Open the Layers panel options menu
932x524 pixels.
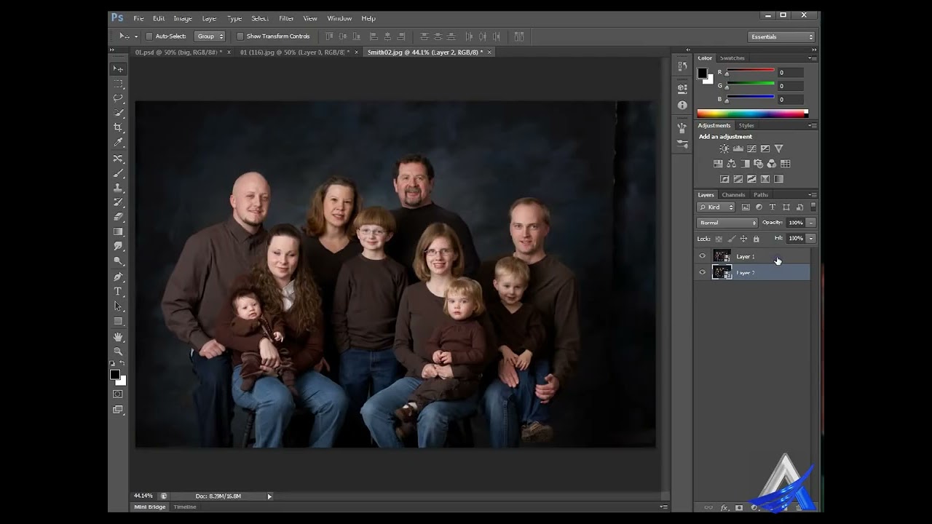pyautogui.click(x=811, y=195)
